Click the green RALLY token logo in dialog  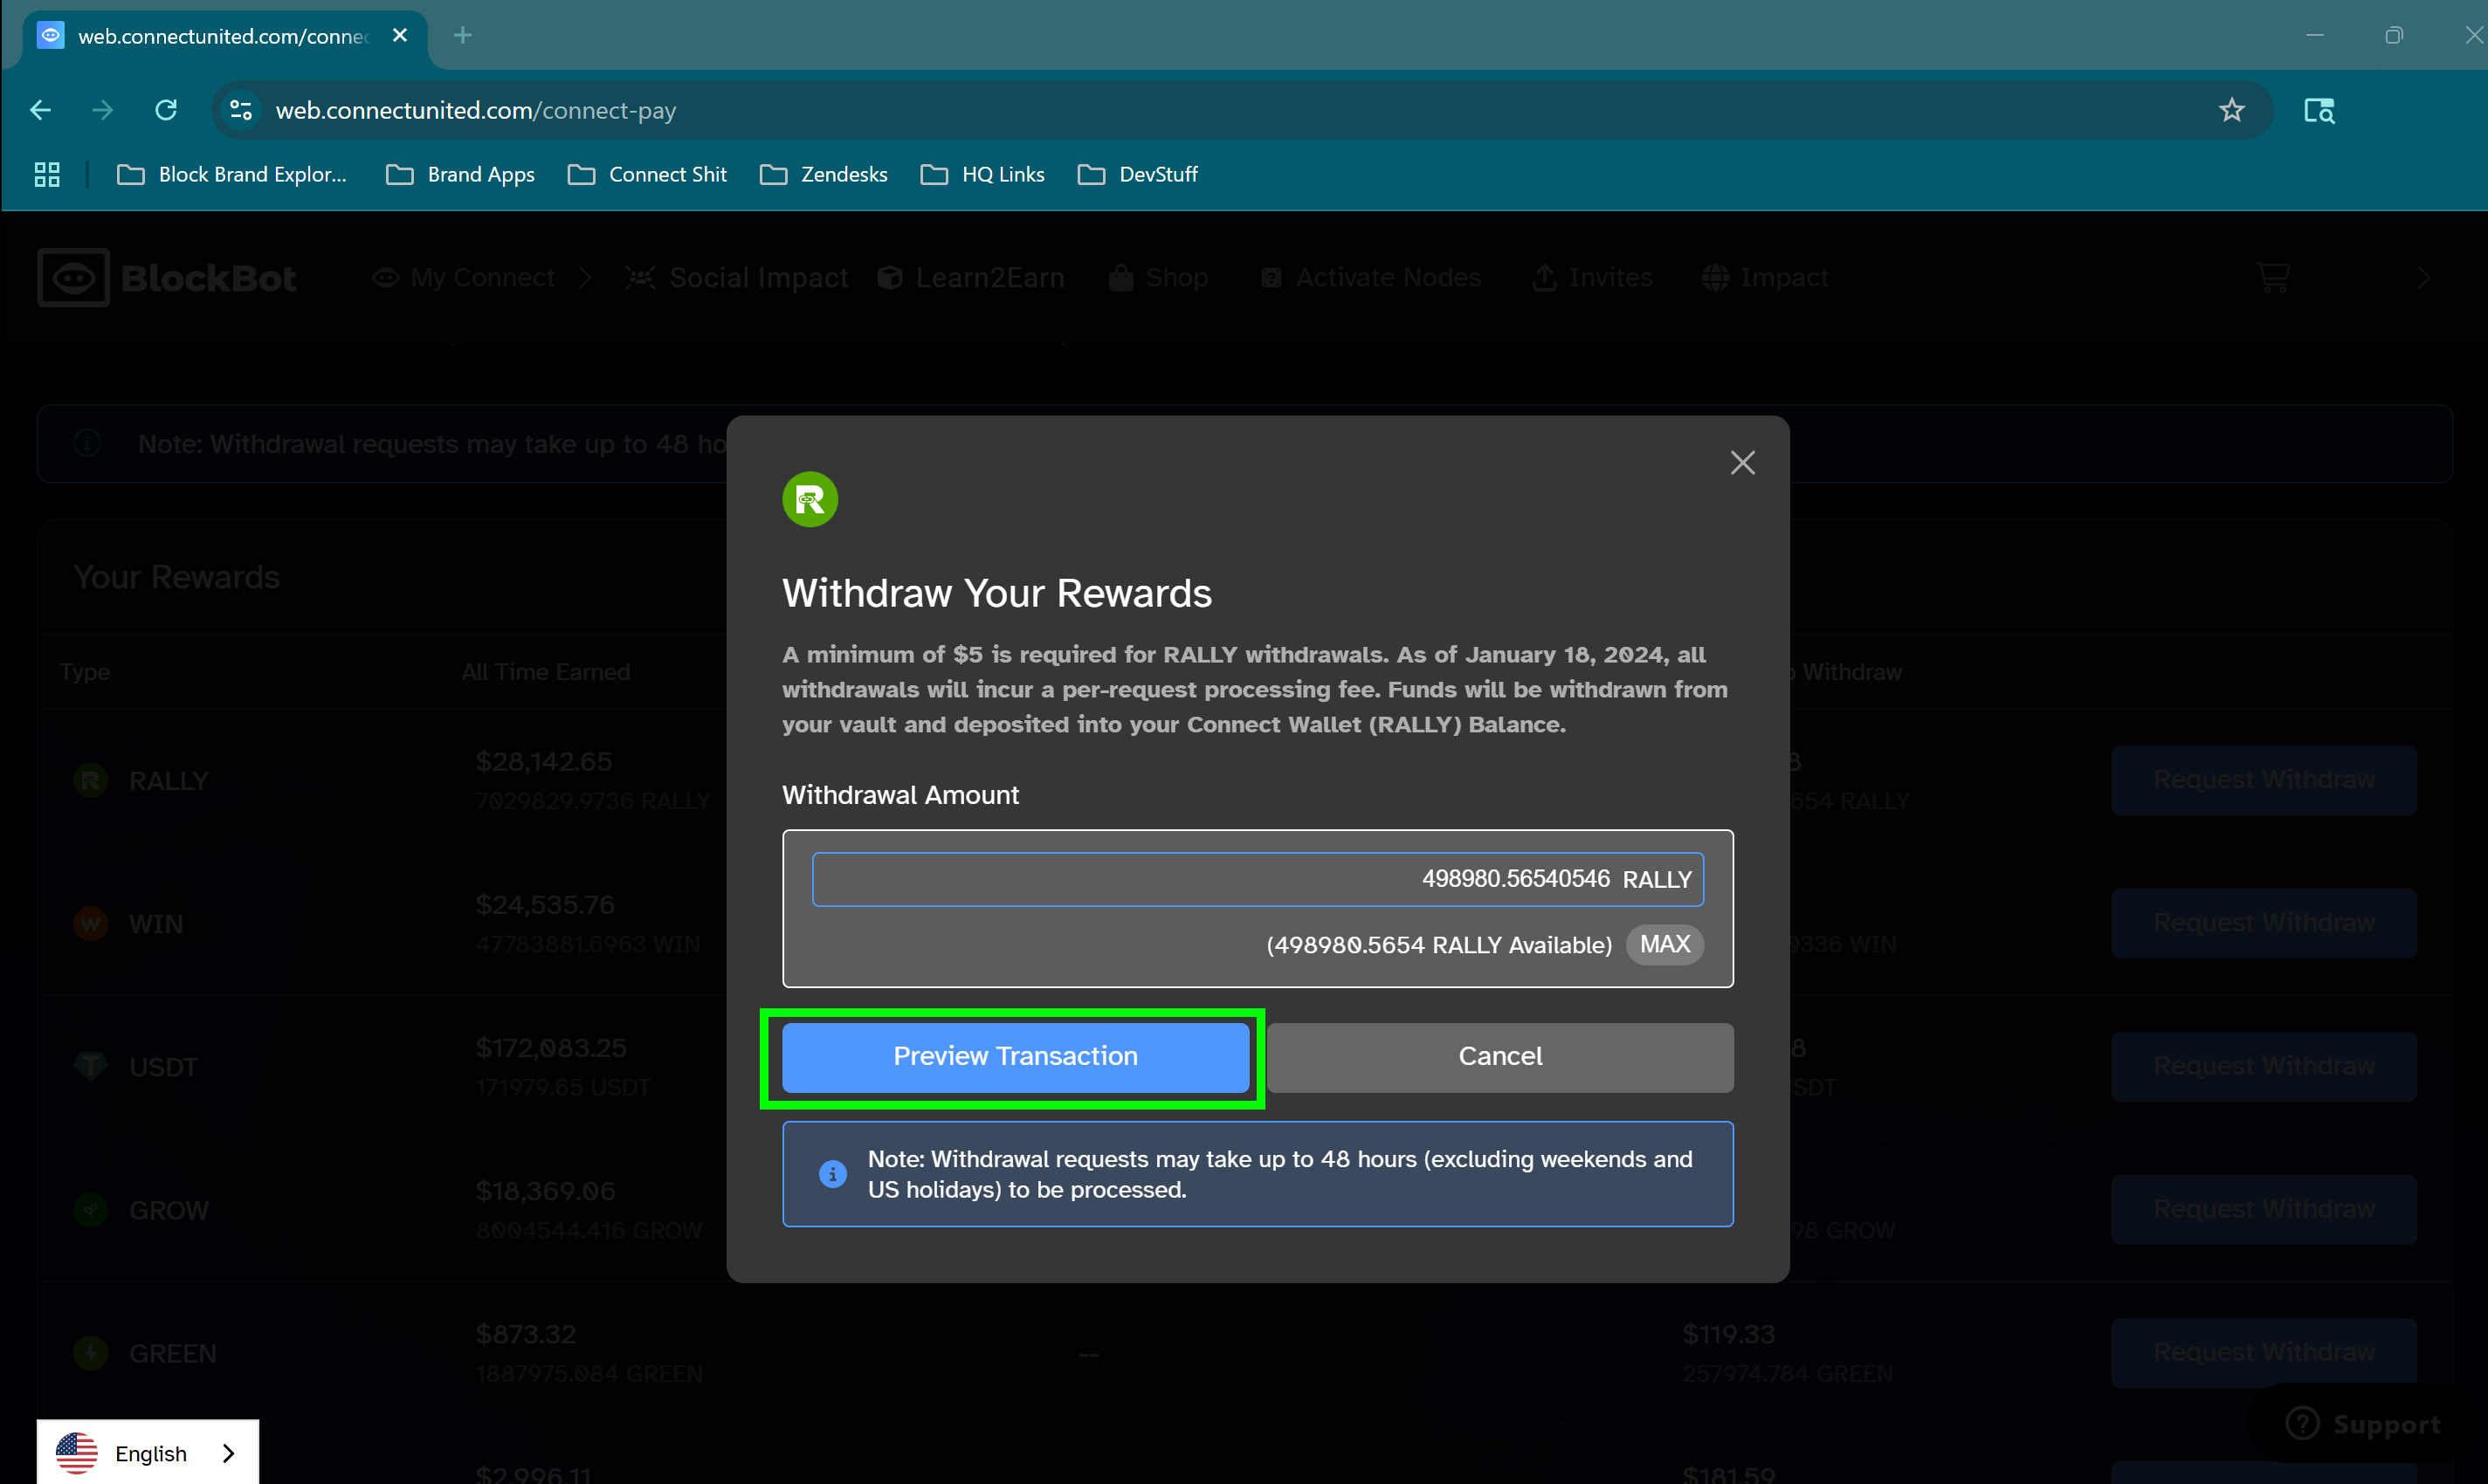pos(810,499)
